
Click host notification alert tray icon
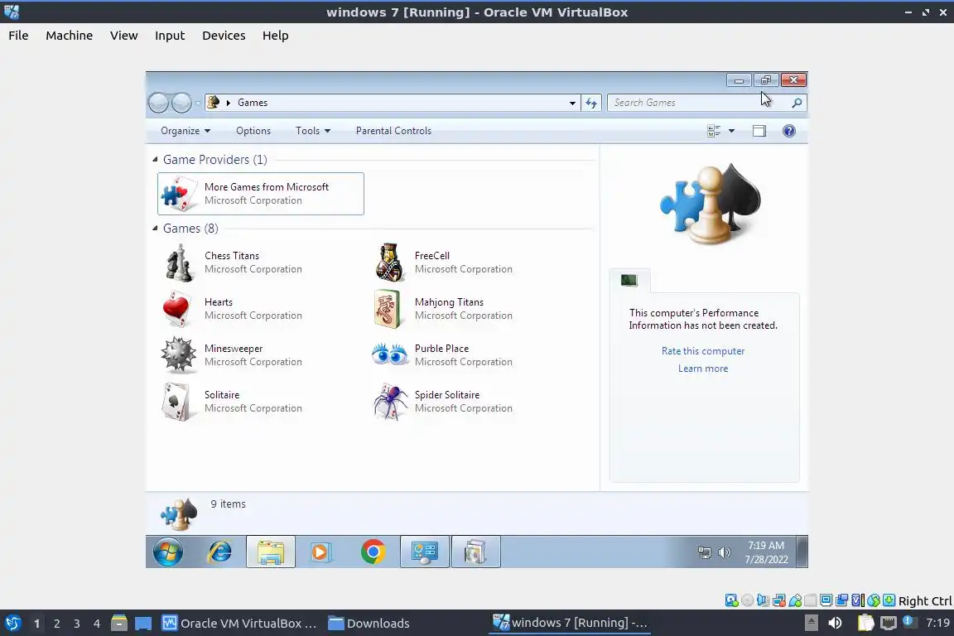pyautogui.click(x=909, y=622)
